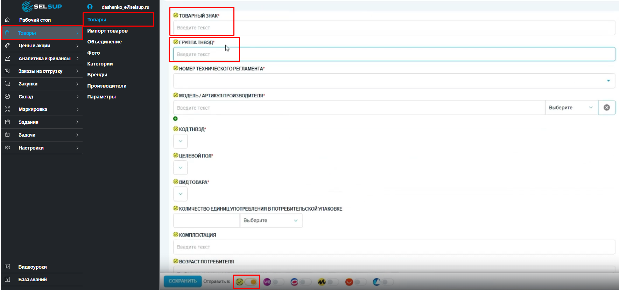Open the Бренды submenu item
Screen dimensions: 619x290
(x=97, y=75)
